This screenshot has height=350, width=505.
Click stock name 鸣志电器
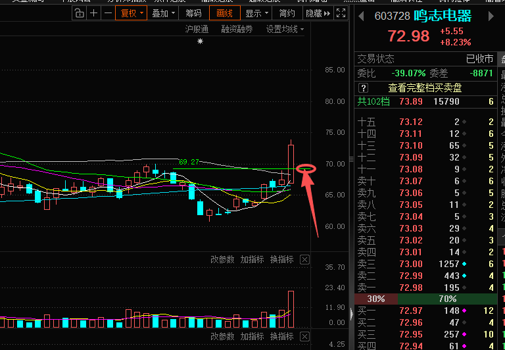(443, 16)
